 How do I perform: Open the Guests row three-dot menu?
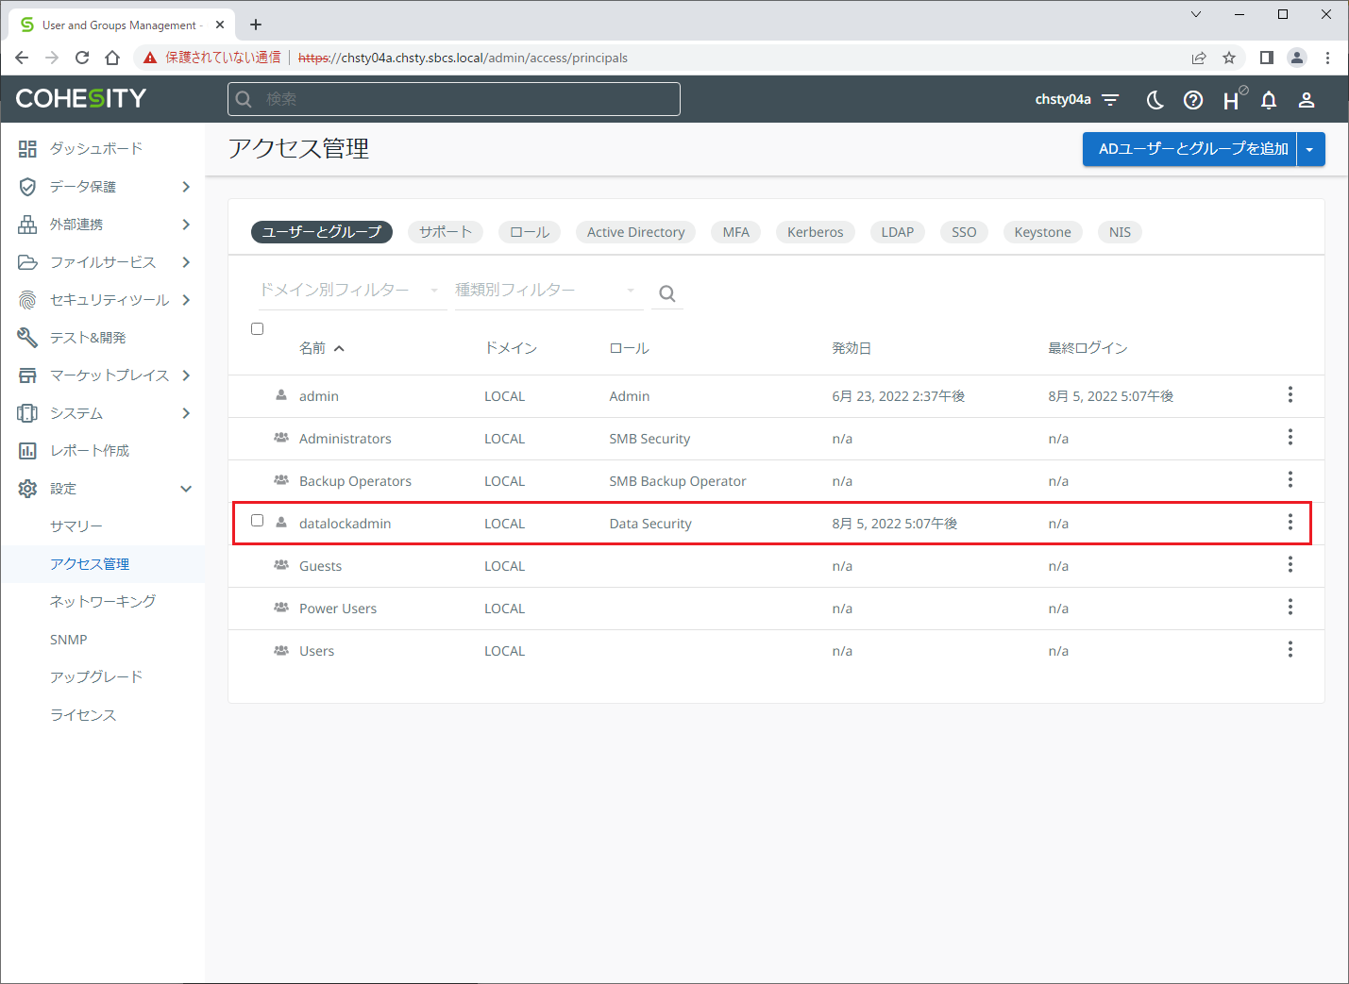point(1290,565)
